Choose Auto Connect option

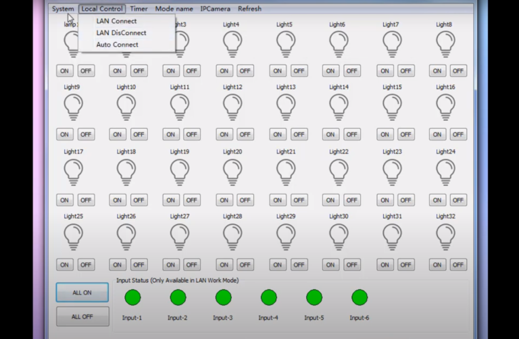tap(117, 45)
